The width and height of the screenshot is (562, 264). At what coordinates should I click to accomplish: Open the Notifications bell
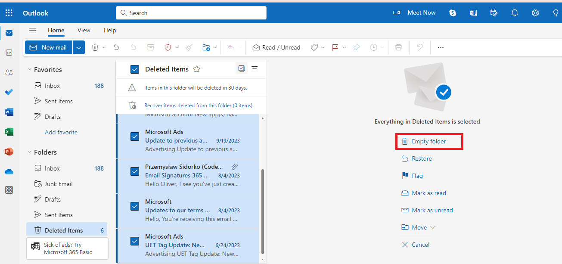click(514, 12)
